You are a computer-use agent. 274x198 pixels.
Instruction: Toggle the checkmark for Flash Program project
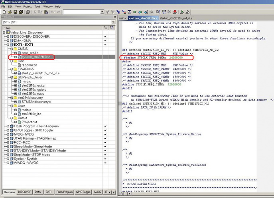pyautogui.click(x=105, y=126)
